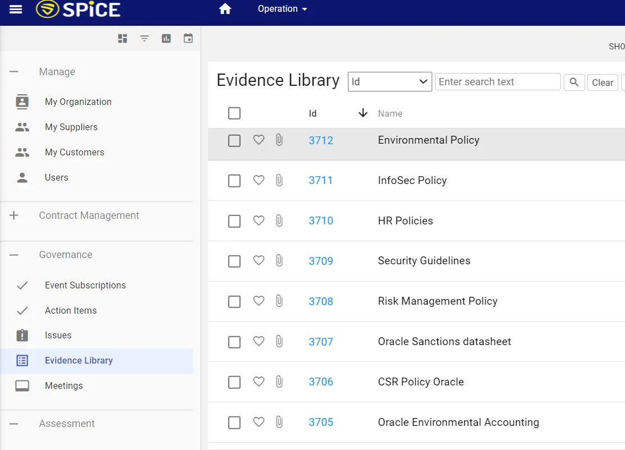Open the calendar icon in sidebar toolbar
Image resolution: width=625 pixels, height=450 pixels.
[188, 38]
